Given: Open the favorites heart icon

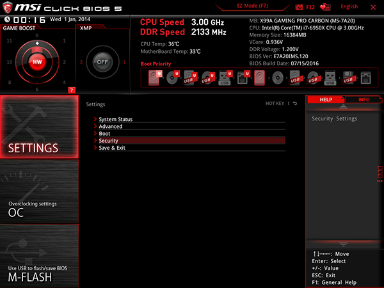Looking at the screenshot, I should coord(325,7).
